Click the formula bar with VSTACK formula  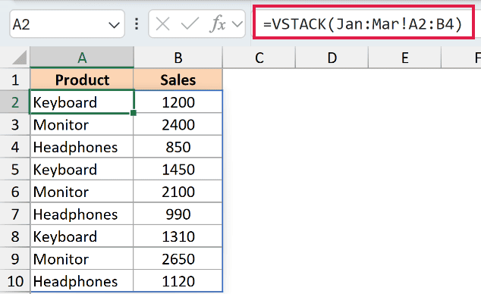click(x=363, y=24)
